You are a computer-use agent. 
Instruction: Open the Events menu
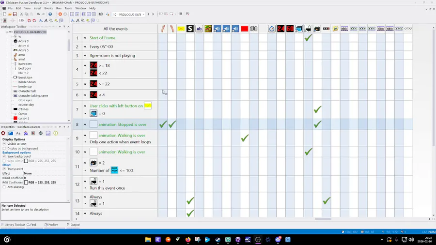[48, 8]
